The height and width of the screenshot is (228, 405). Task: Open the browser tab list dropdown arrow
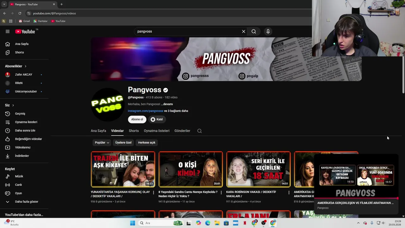[x=4, y=4]
